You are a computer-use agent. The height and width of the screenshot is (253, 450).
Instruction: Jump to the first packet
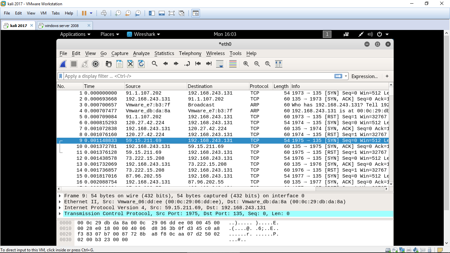(198, 64)
